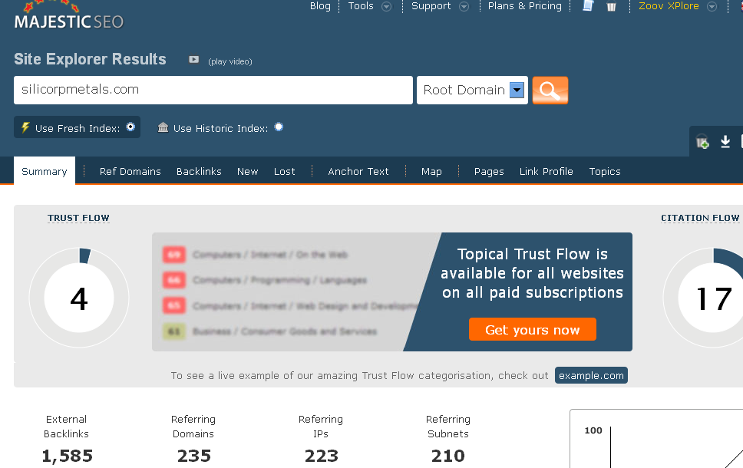Click the Get yours now button
This screenshot has height=468, width=743.
[533, 329]
